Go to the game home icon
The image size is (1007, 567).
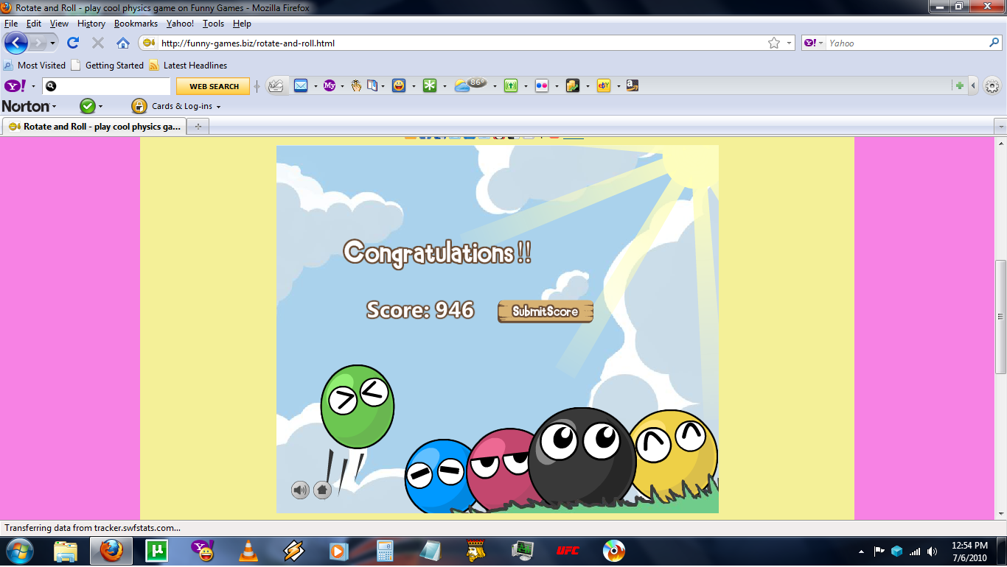pyautogui.click(x=322, y=490)
